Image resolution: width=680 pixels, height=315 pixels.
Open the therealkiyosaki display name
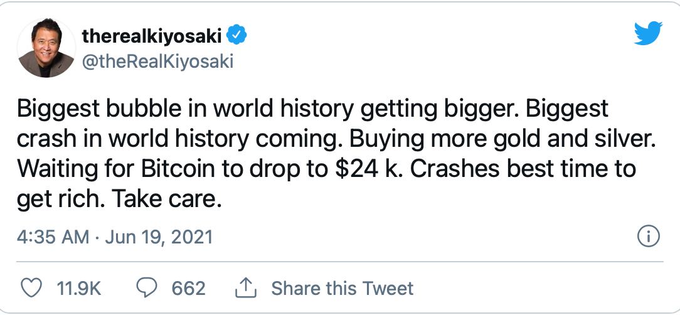tap(152, 36)
